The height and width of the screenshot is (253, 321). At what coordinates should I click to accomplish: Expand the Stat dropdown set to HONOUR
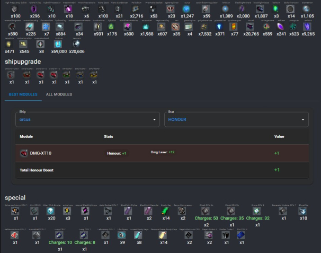coord(236,119)
